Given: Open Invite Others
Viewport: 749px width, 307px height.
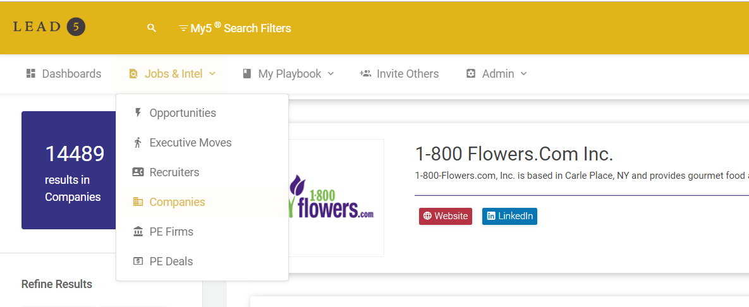Looking at the screenshot, I should point(399,74).
